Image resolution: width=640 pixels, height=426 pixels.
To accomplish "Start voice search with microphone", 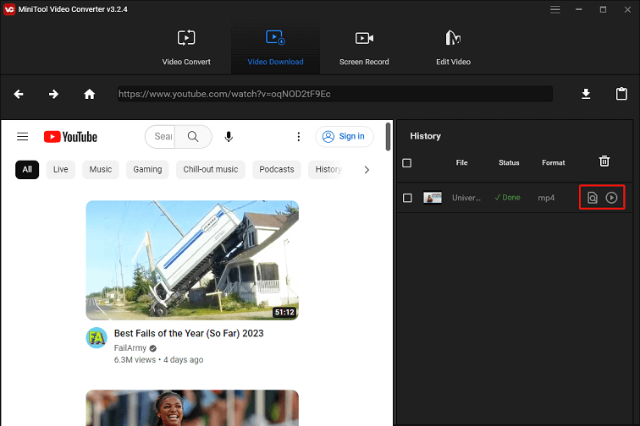I will coord(229,137).
